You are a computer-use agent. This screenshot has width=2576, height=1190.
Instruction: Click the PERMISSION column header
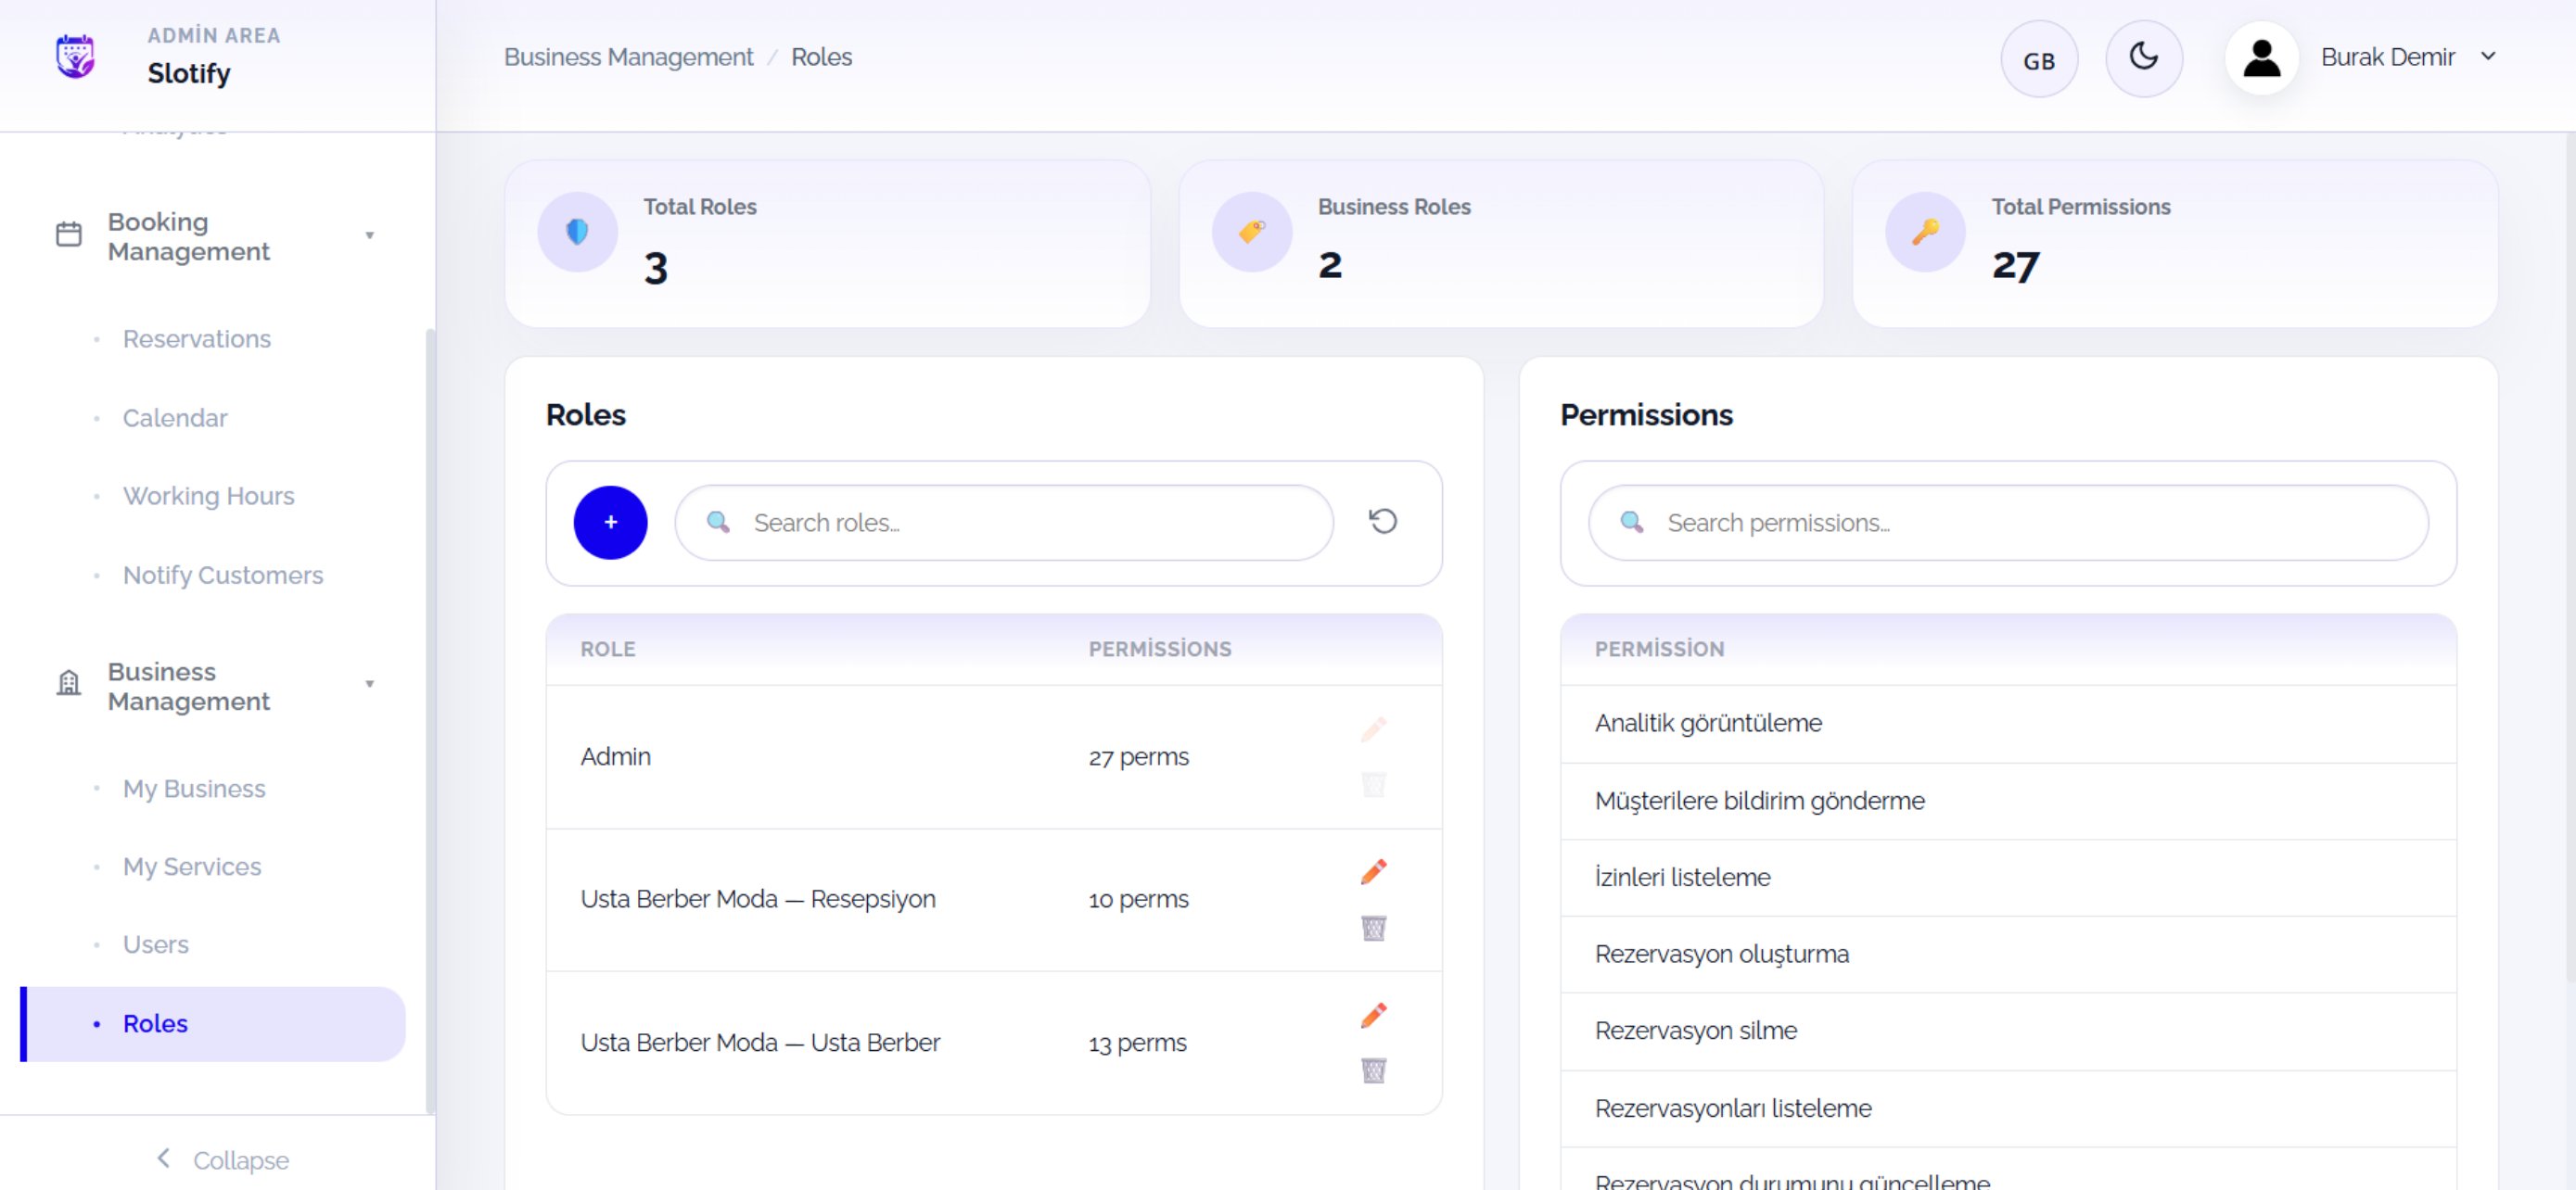pyautogui.click(x=1659, y=650)
